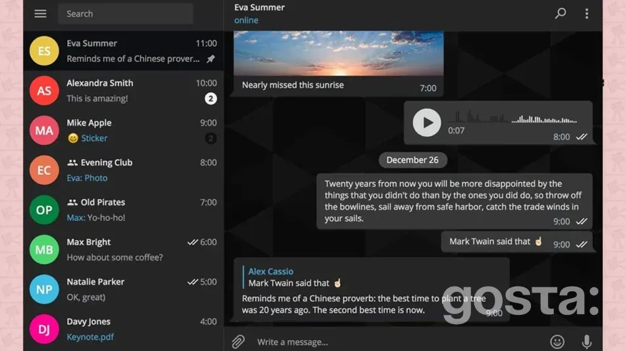Click the Chinese proverb message text
The height and width of the screenshot is (351, 625).
click(364, 304)
